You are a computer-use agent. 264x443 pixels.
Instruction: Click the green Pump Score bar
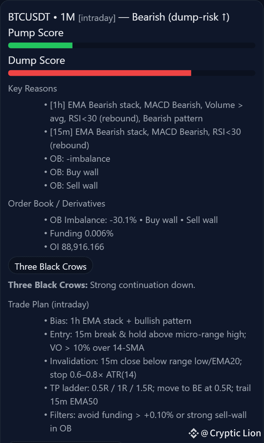[40, 46]
